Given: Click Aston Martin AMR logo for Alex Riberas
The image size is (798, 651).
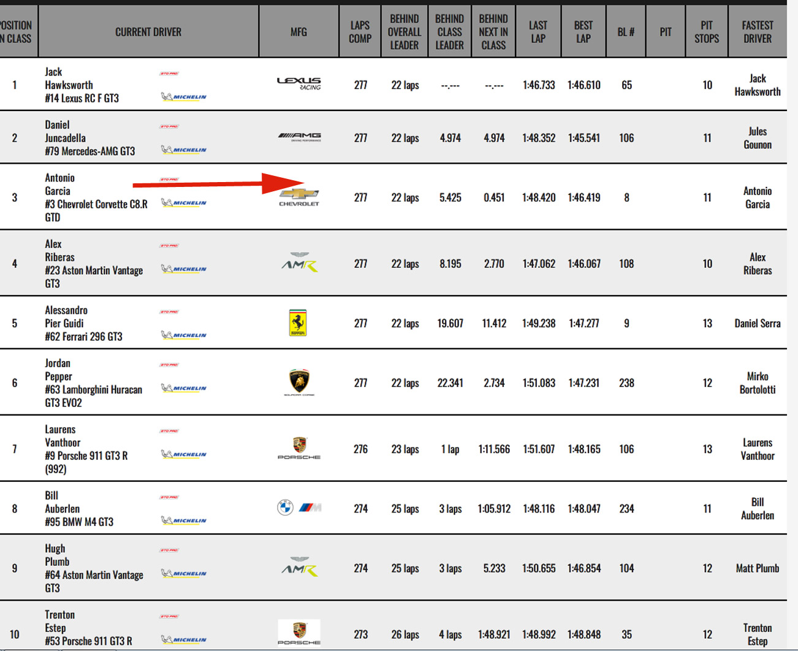Looking at the screenshot, I should (299, 262).
